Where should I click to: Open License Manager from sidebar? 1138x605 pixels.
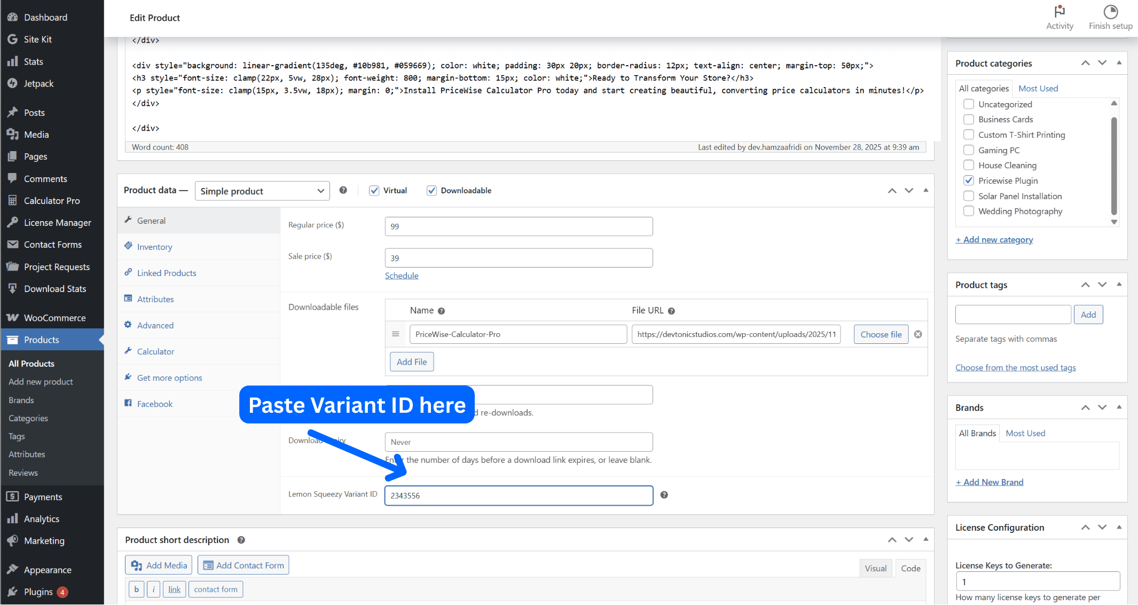(57, 222)
